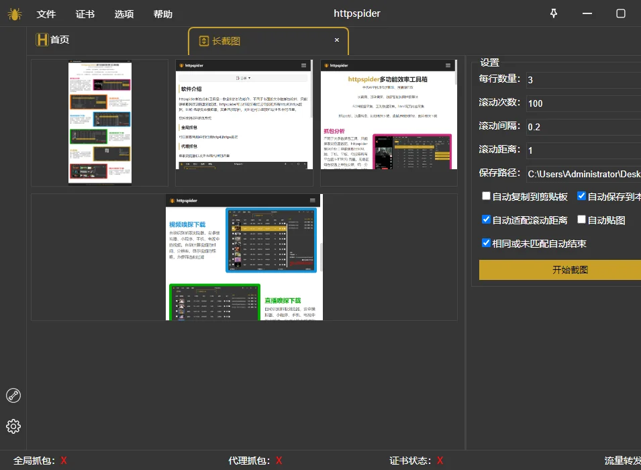Screen dimensions: 641x470
Task: Open the 文件 menu
Action: pyautogui.click(x=46, y=14)
